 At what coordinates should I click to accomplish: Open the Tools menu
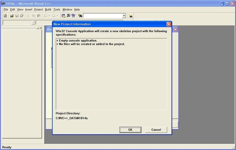click(x=57, y=10)
